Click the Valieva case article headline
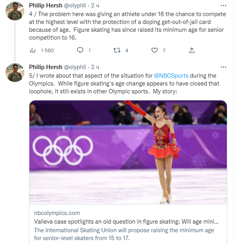Viewport: 239px width, 244px height. point(126,222)
